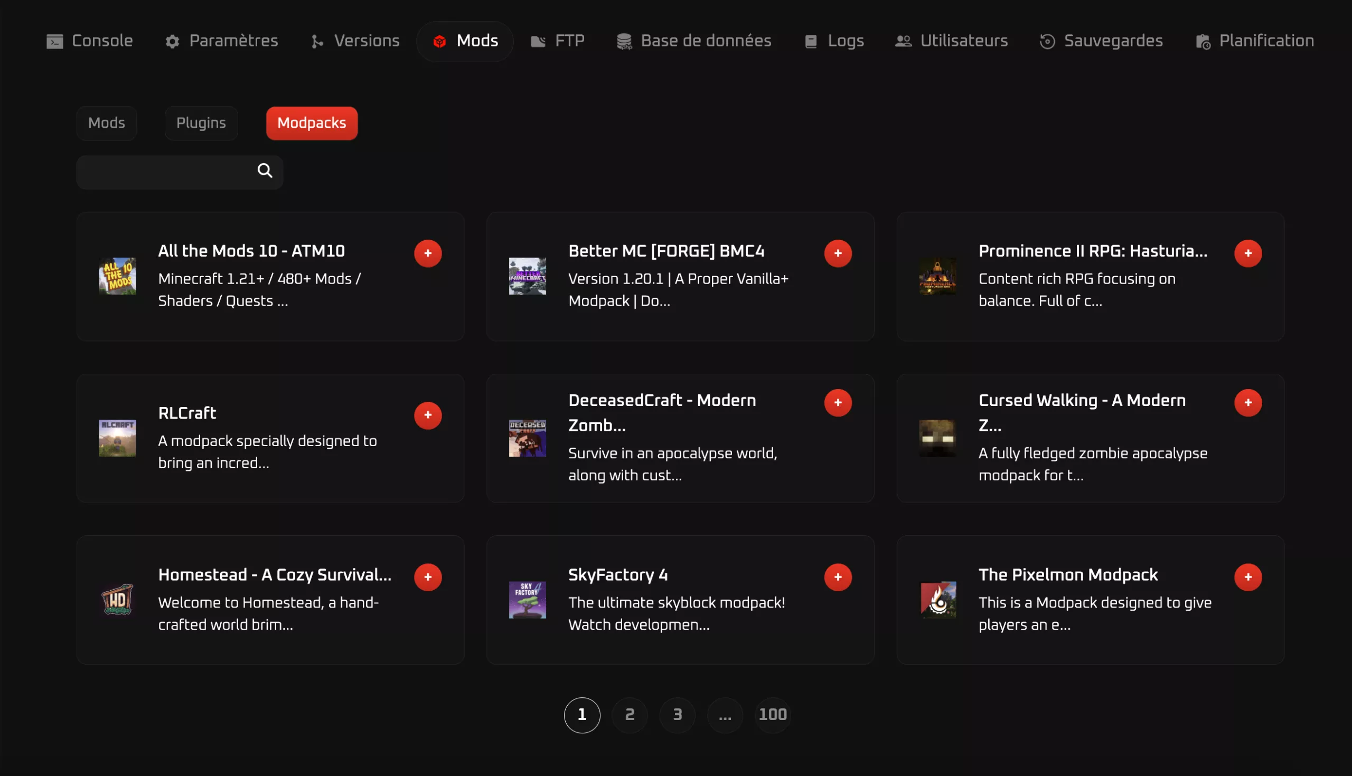Click the modpack search input field

coord(180,172)
